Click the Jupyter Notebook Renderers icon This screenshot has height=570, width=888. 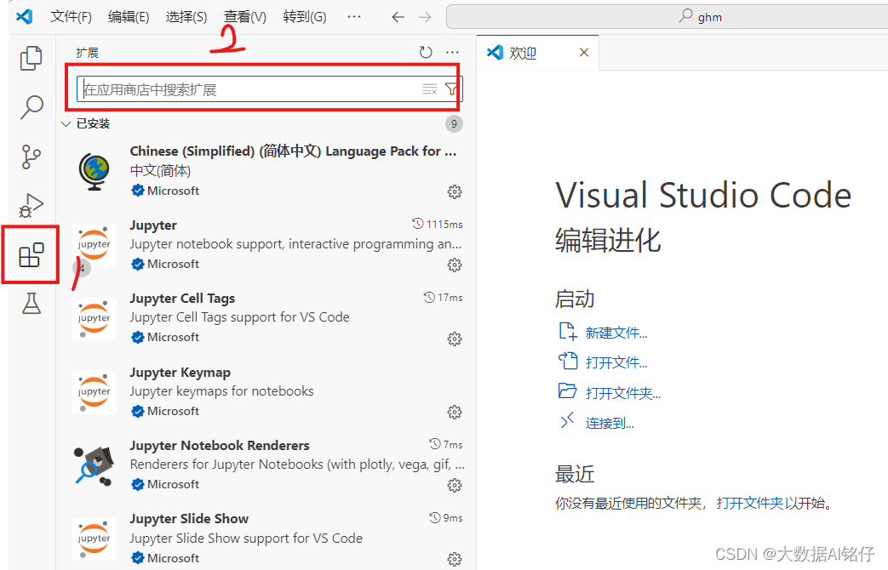tap(94, 466)
